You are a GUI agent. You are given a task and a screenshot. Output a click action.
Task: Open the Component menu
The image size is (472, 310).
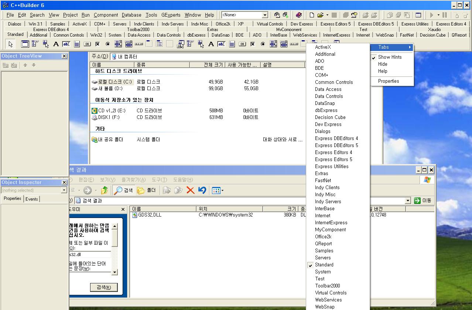point(106,15)
